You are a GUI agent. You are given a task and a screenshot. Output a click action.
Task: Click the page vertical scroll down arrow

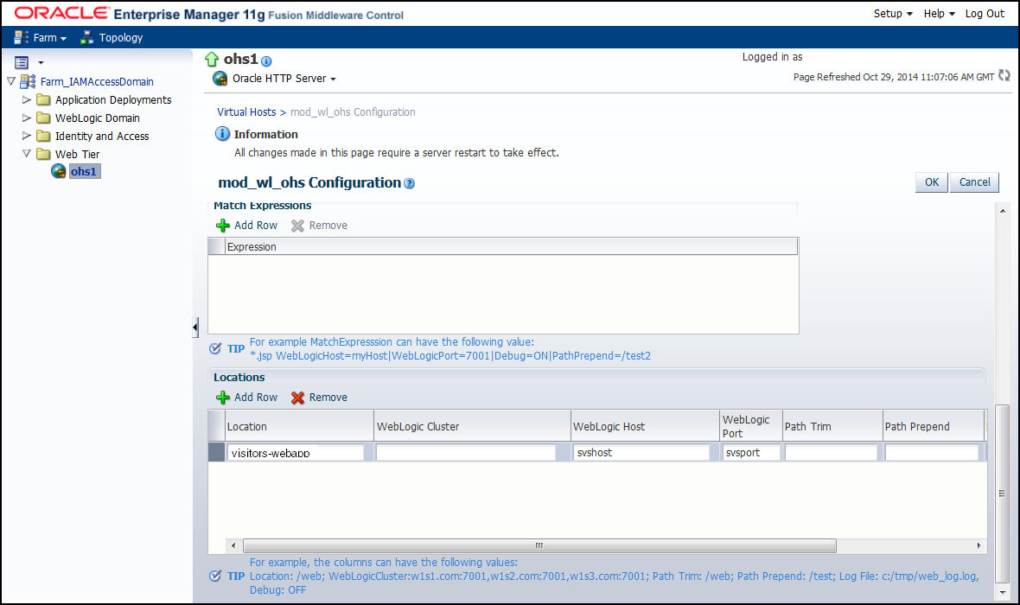pyautogui.click(x=1003, y=592)
